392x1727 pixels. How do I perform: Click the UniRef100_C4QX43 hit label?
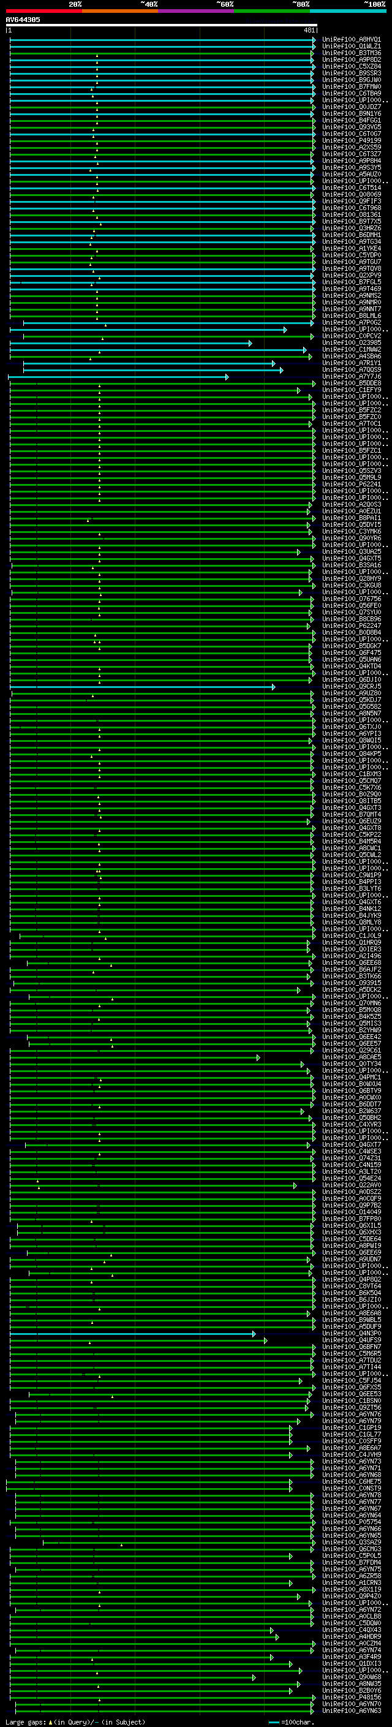[352, 1630]
